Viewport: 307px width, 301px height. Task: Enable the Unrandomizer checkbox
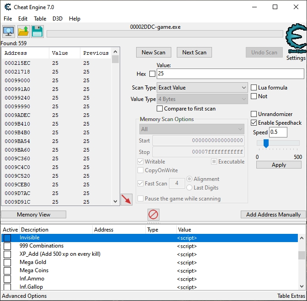(254, 114)
